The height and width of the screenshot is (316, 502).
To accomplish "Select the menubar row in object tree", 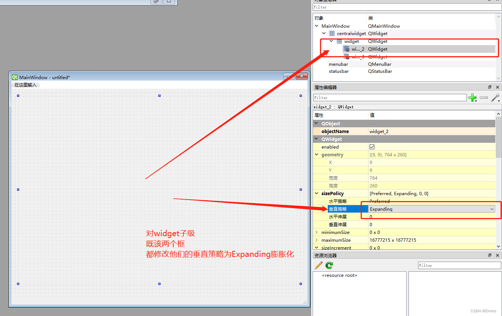I will (x=404, y=64).
